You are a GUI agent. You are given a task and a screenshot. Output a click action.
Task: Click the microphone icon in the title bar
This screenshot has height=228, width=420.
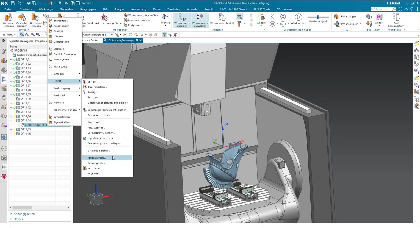click(60, 3)
